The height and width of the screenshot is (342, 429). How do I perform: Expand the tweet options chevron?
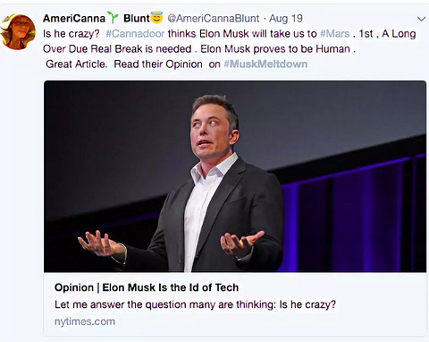[x=421, y=20]
